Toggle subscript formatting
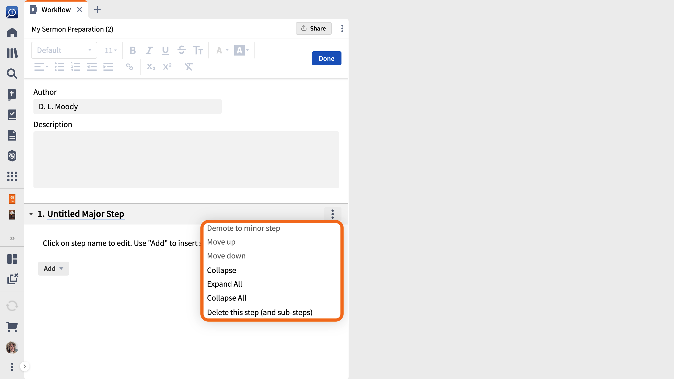This screenshot has height=379, width=674. [x=151, y=67]
